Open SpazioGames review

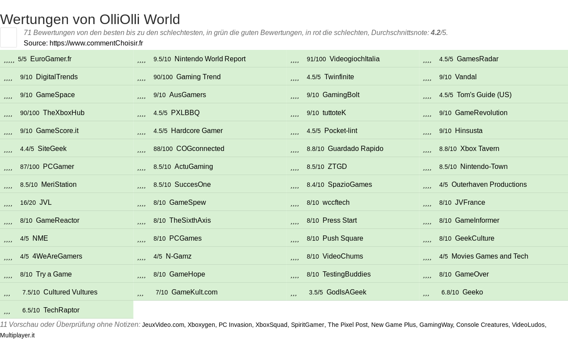pos(350,185)
